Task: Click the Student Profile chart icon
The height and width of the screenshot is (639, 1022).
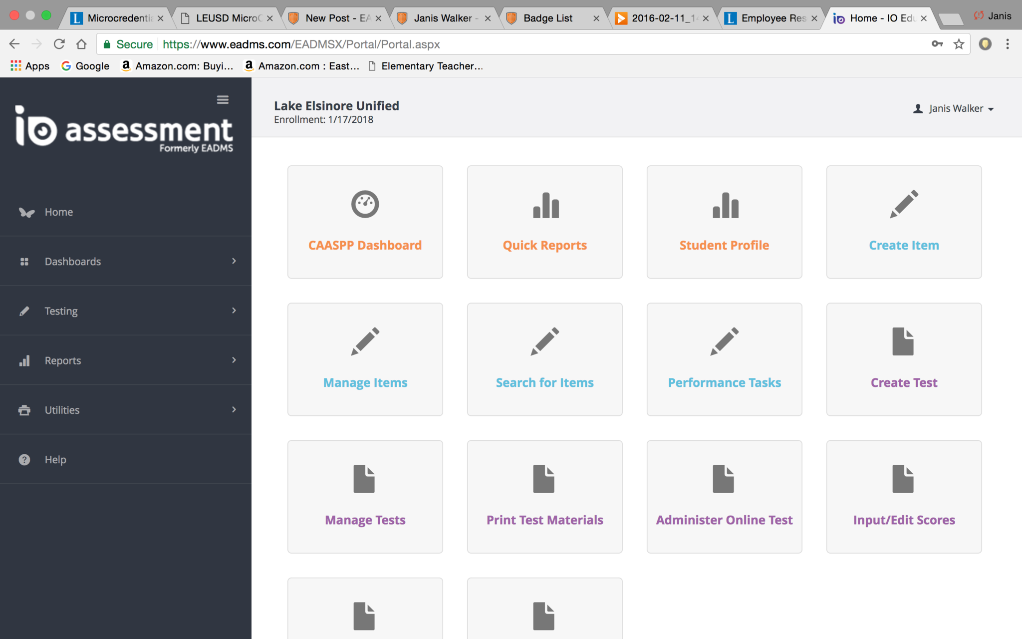Action: pyautogui.click(x=725, y=205)
